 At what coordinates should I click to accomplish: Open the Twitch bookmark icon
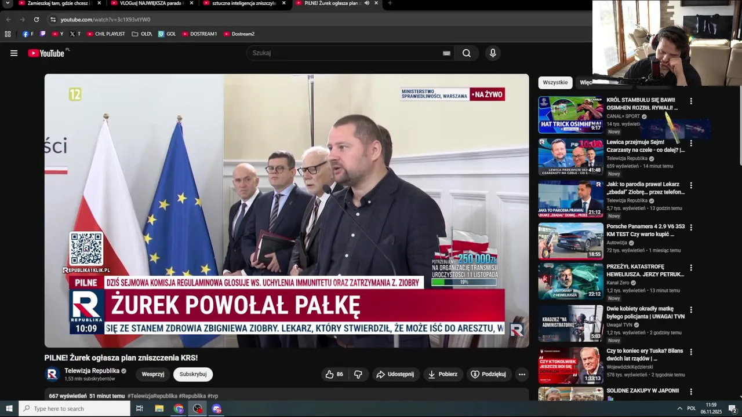click(42, 34)
